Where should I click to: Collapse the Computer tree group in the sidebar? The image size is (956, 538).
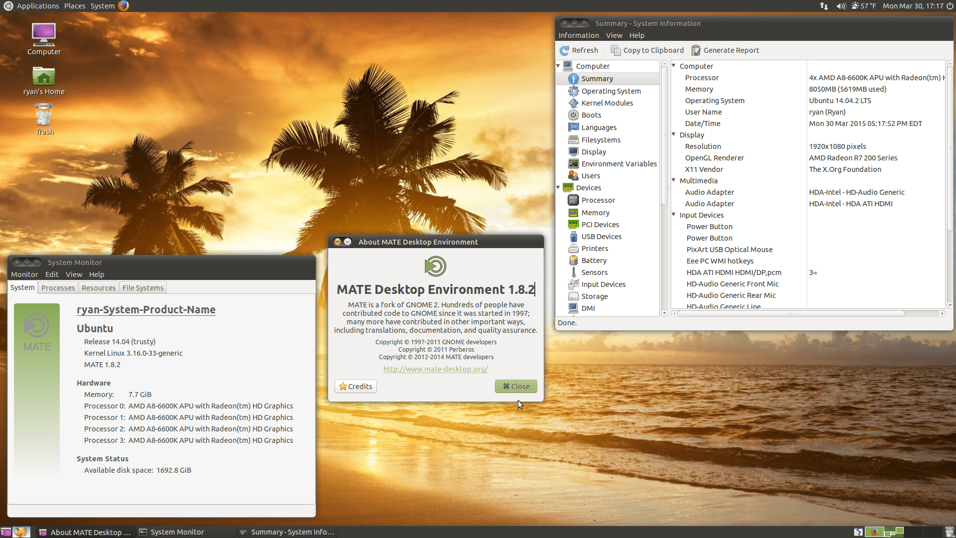click(x=558, y=66)
